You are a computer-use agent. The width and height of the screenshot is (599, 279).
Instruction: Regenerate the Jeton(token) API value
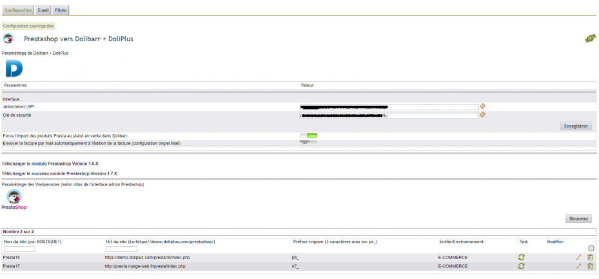click(x=483, y=106)
